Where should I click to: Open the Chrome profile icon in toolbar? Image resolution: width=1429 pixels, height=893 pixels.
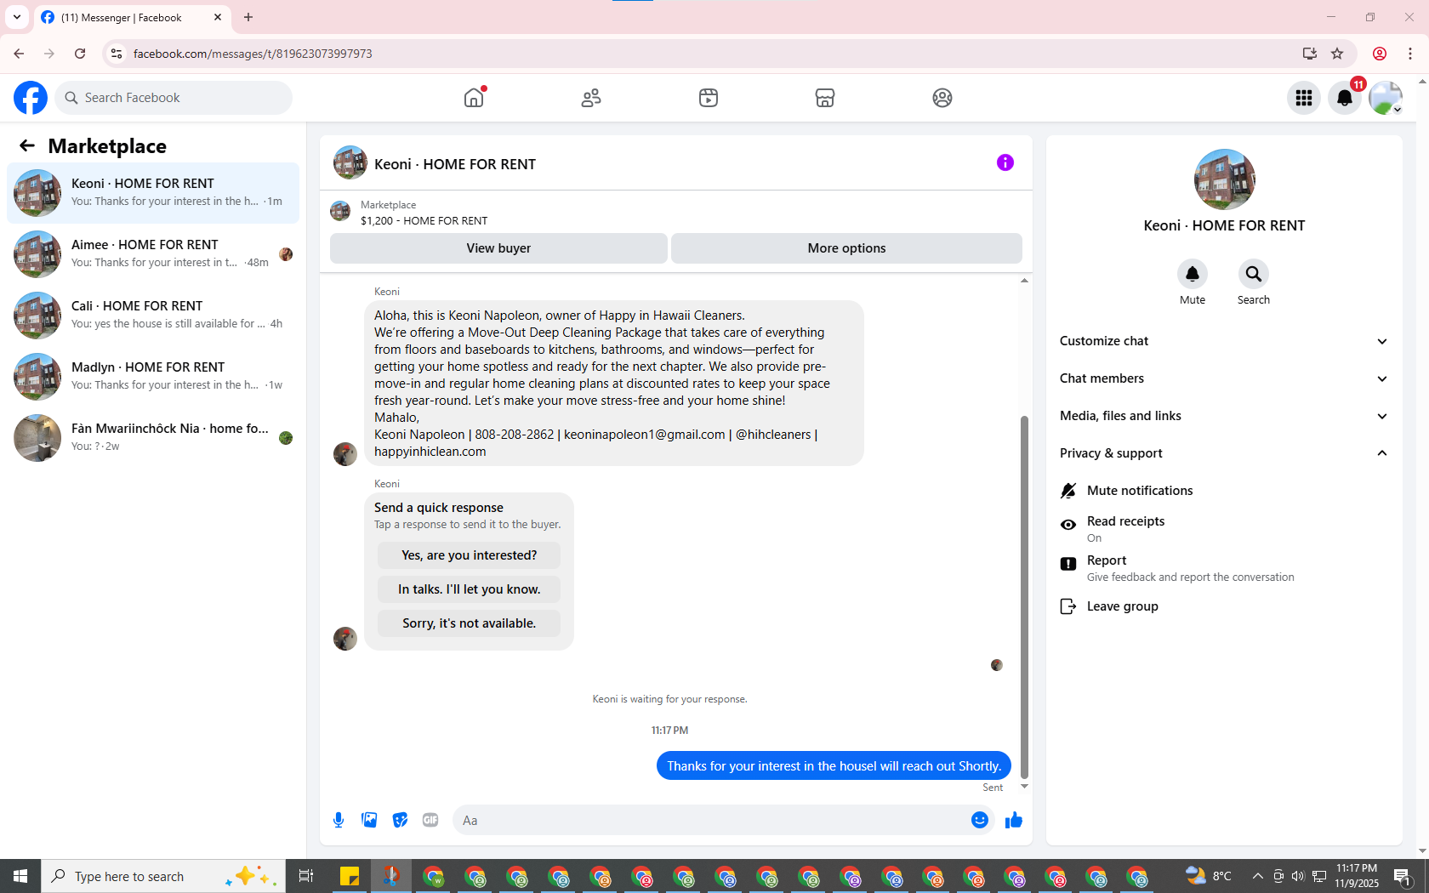(x=1380, y=54)
